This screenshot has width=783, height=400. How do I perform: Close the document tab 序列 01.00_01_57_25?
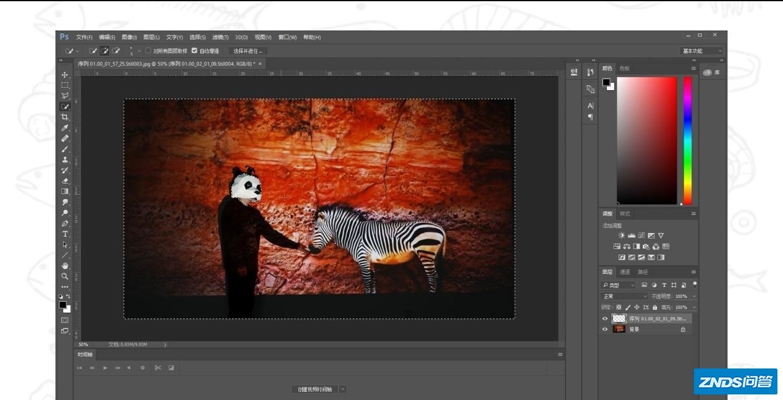(260, 64)
